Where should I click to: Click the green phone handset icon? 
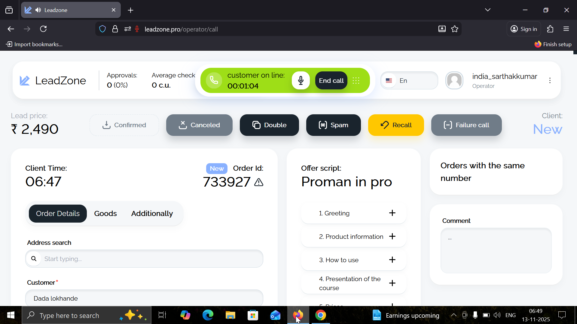[214, 80]
